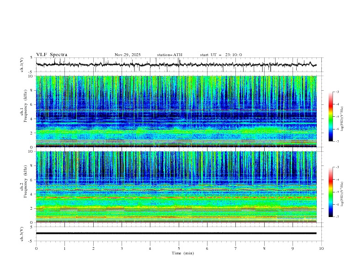
Task: Click the ch.2 PSD color scale bar
Action: point(330,192)
